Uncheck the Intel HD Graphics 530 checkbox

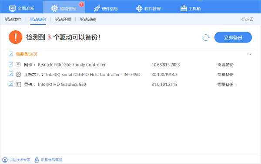[x=11, y=84]
